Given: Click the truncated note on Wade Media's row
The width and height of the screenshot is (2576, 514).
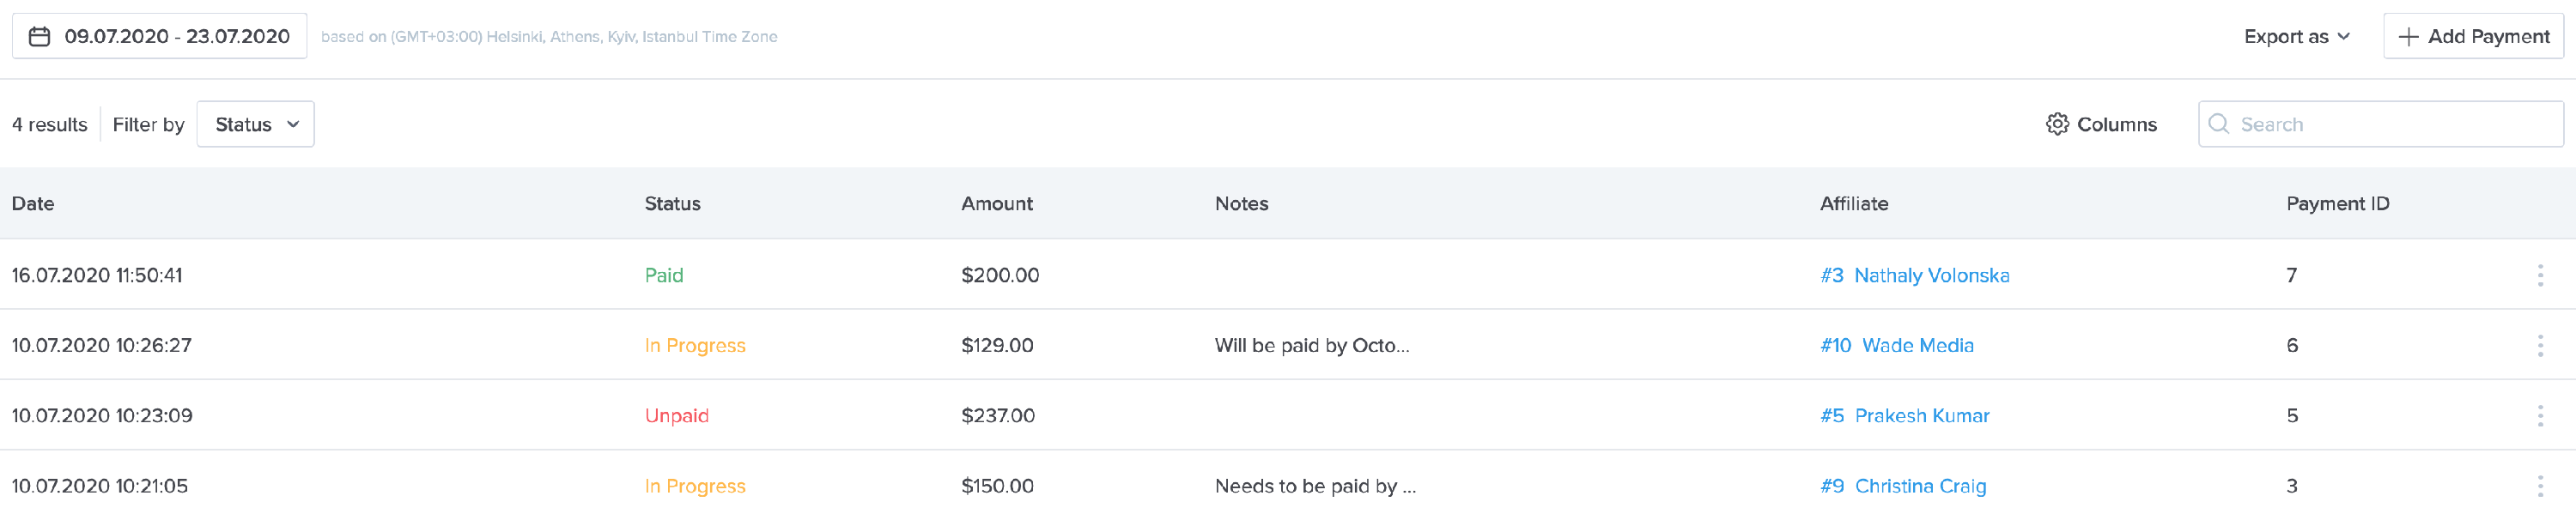Looking at the screenshot, I should pyautogui.click(x=1313, y=345).
